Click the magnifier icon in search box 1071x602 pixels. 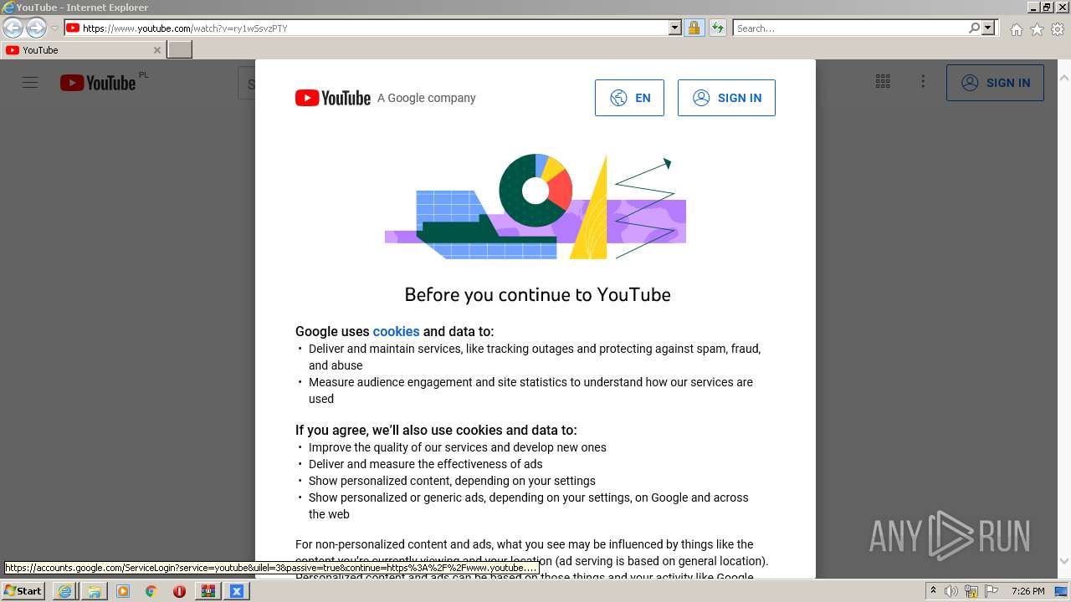coord(974,28)
